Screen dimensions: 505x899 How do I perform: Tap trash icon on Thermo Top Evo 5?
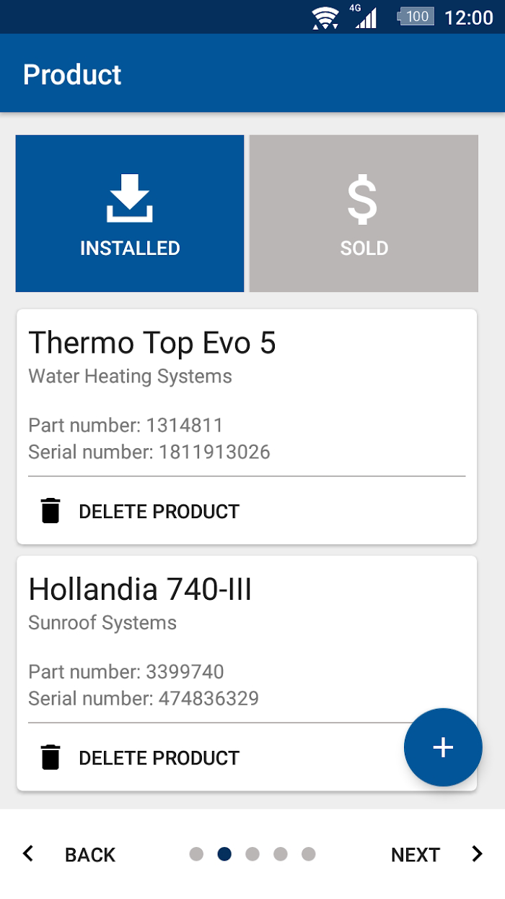(x=50, y=511)
